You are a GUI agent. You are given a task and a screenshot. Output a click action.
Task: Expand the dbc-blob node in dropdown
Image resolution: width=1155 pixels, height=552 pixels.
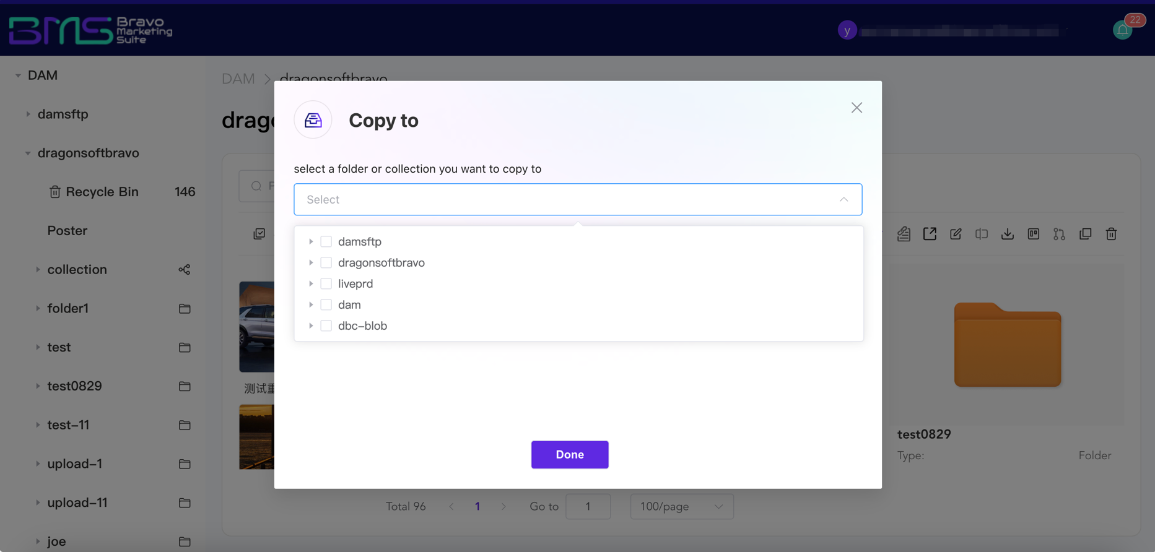tap(311, 326)
